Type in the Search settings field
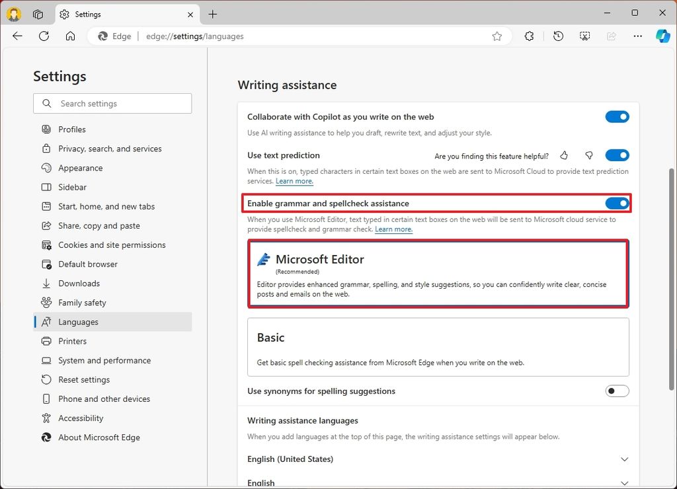Viewport: 677px width, 489px height. tap(112, 103)
